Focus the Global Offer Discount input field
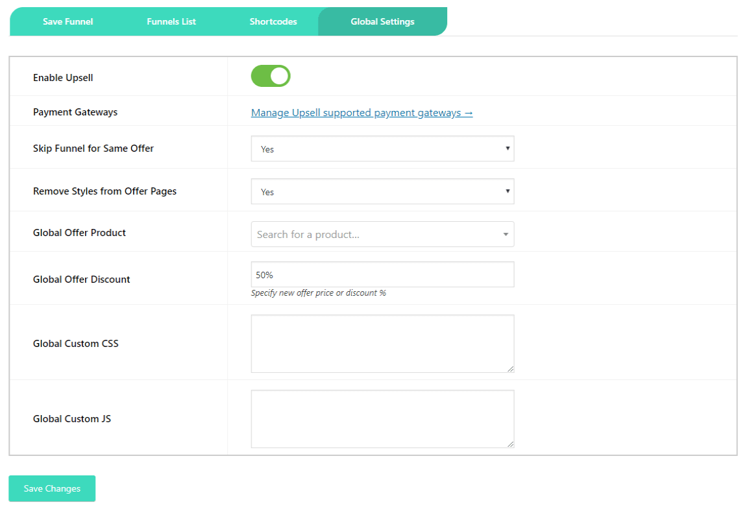Image resolution: width=749 pixels, height=513 pixels. pyautogui.click(x=382, y=274)
